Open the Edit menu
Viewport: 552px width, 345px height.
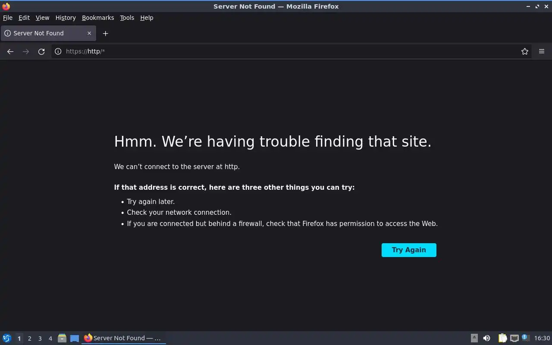(x=24, y=18)
